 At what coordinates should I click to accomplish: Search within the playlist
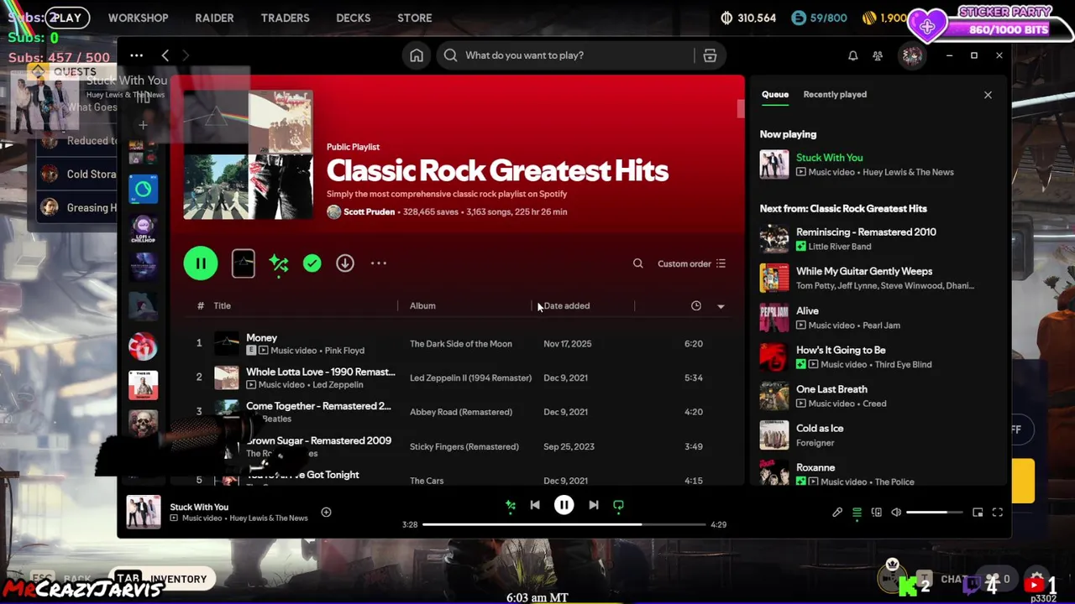click(x=638, y=263)
